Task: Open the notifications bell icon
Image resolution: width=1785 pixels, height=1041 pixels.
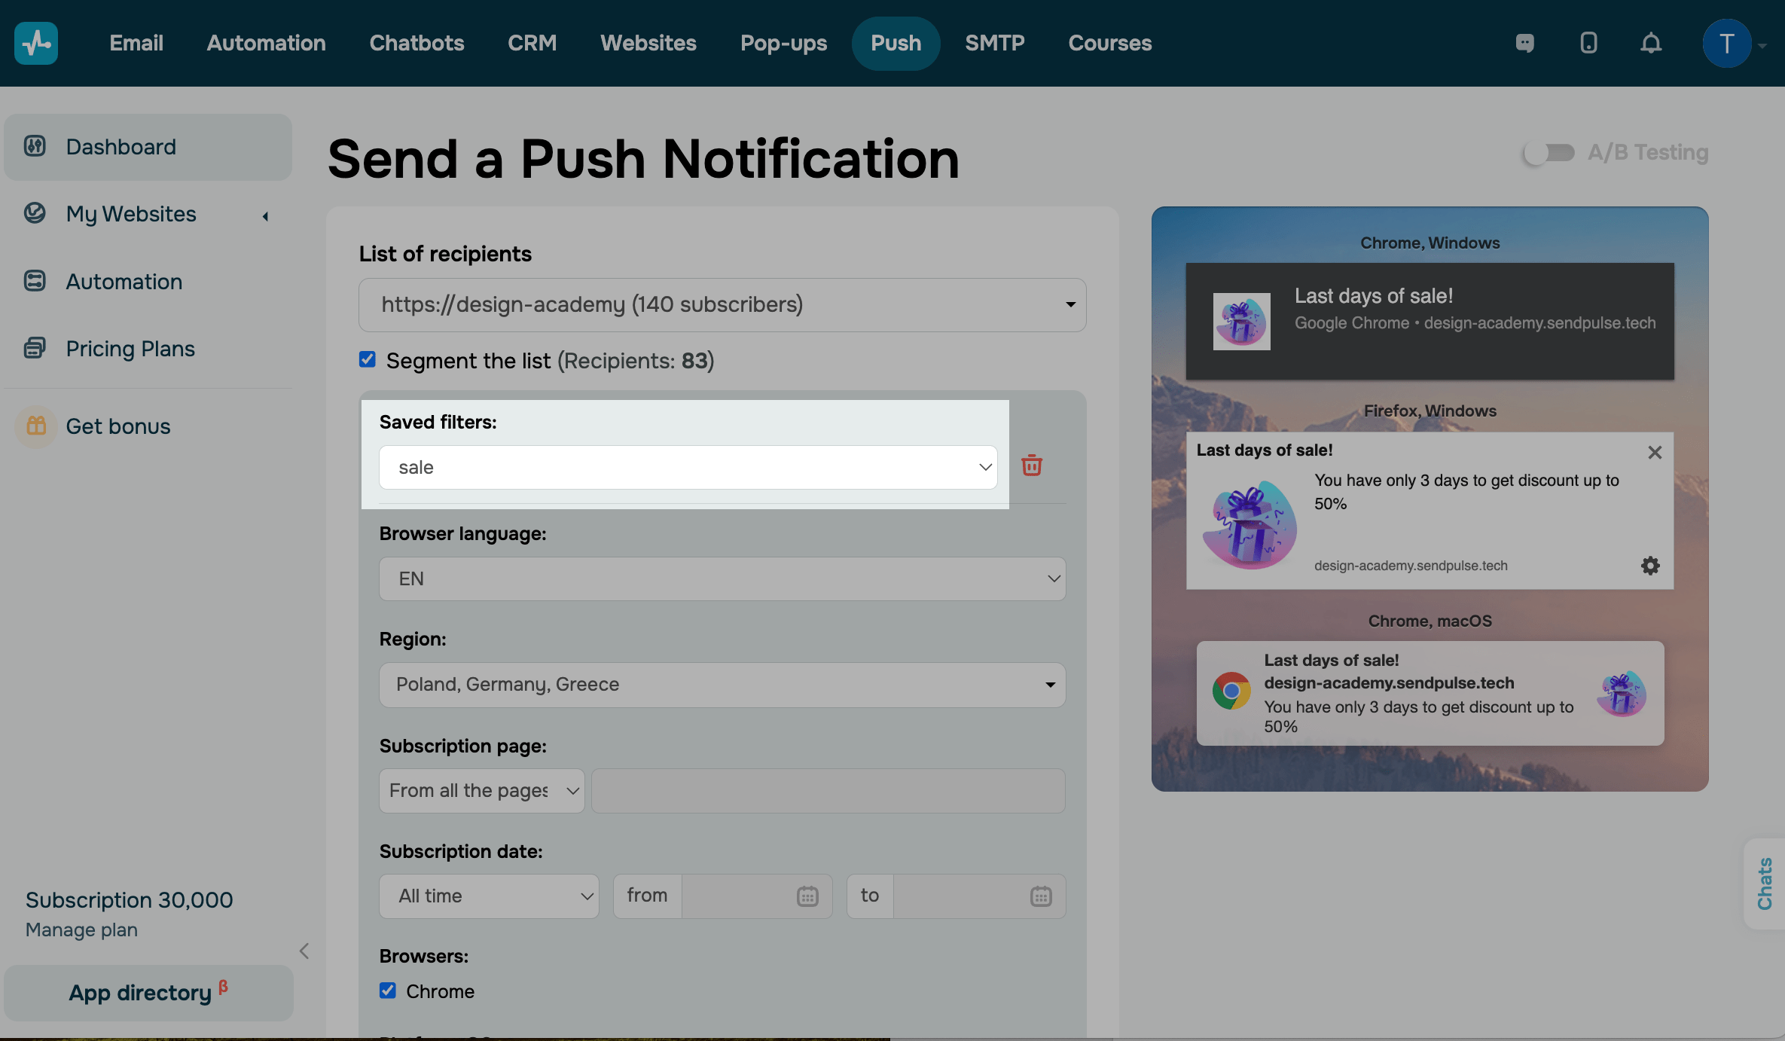Action: (1650, 43)
